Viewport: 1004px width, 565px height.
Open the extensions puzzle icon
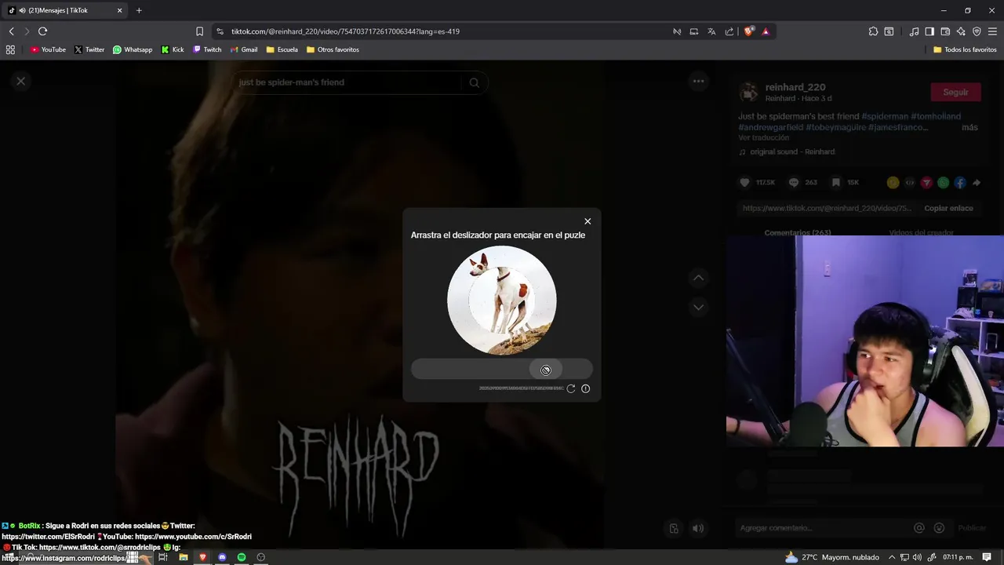coord(873,31)
